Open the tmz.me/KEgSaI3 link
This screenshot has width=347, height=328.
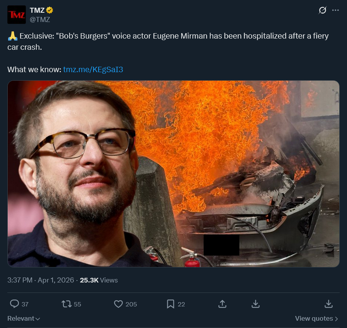tap(93, 69)
